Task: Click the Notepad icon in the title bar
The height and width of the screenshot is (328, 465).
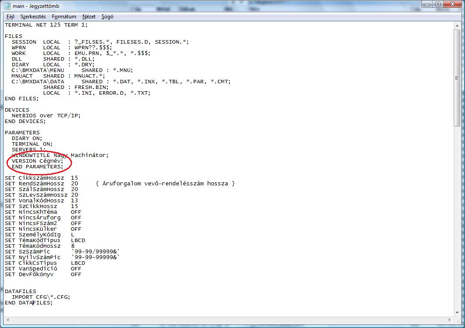Action: 7,6
